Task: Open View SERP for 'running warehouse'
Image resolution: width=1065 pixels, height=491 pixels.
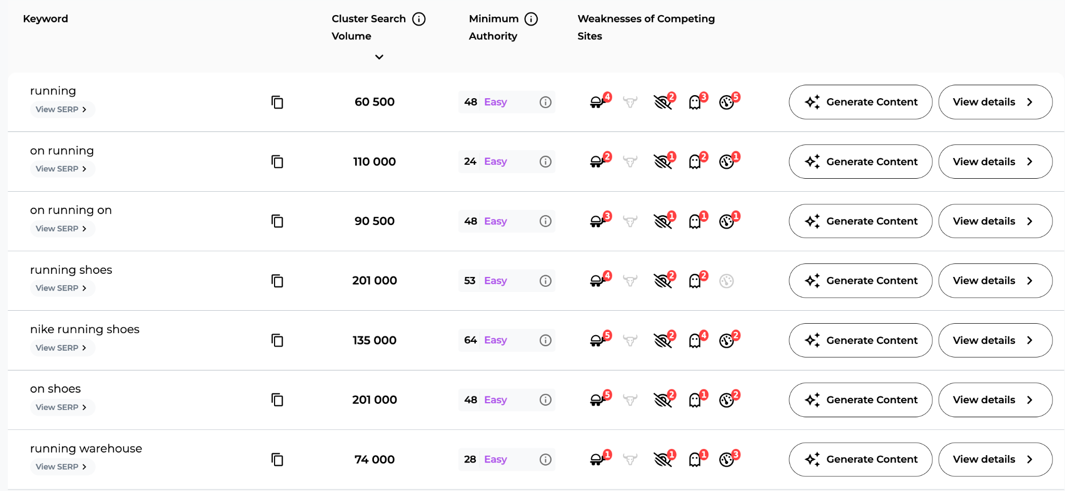Action: click(x=61, y=467)
